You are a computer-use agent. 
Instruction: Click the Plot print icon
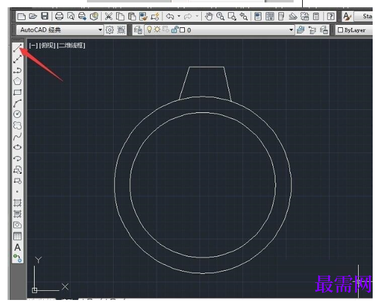[59, 16]
